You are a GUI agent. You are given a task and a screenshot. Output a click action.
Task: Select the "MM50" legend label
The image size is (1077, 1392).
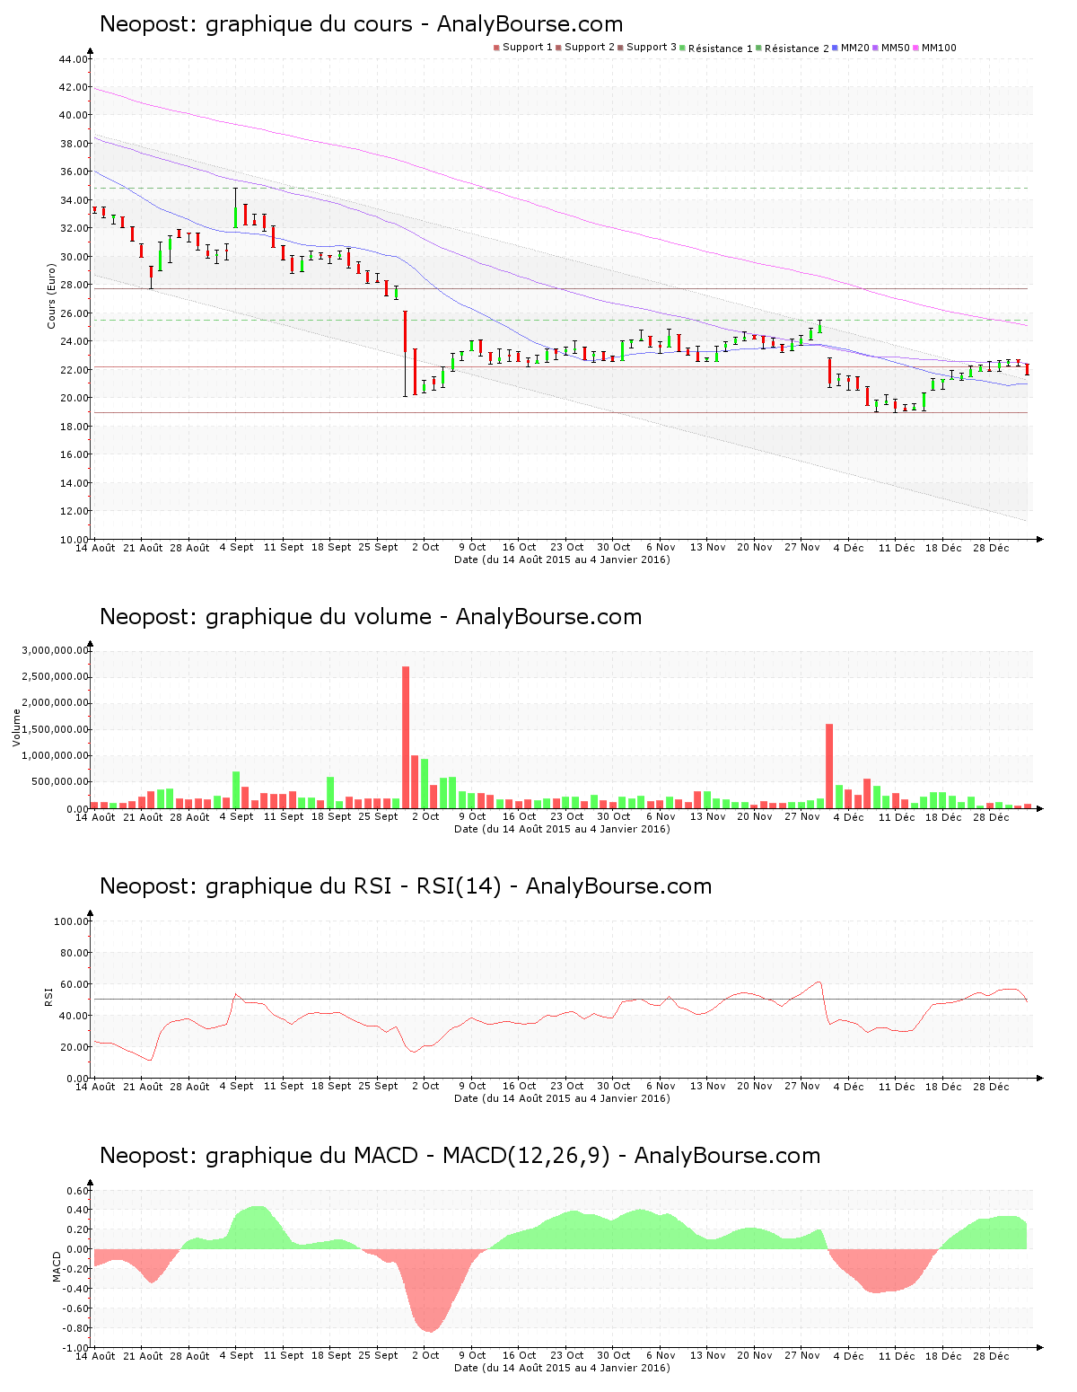[896, 48]
